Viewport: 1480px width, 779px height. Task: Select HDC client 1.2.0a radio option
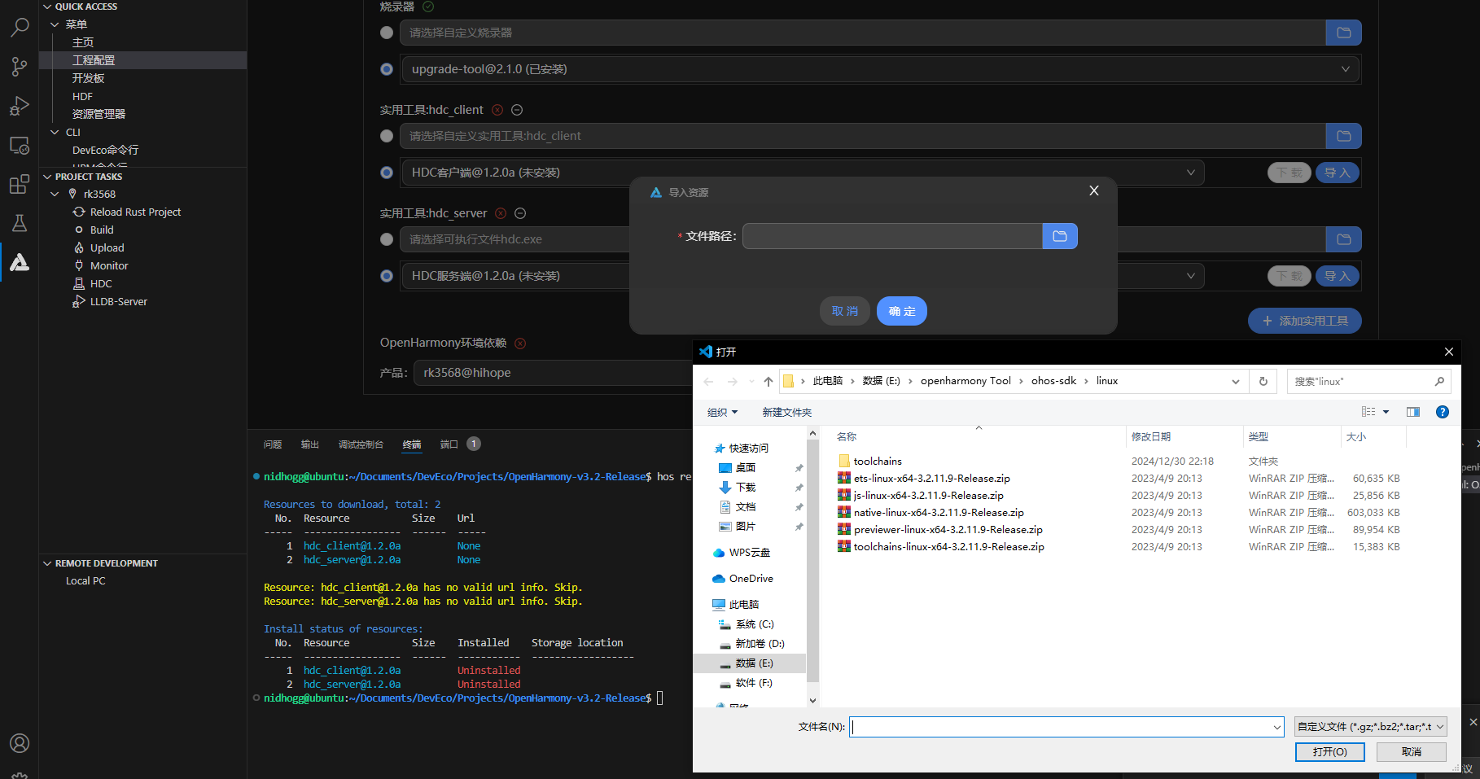tap(387, 173)
